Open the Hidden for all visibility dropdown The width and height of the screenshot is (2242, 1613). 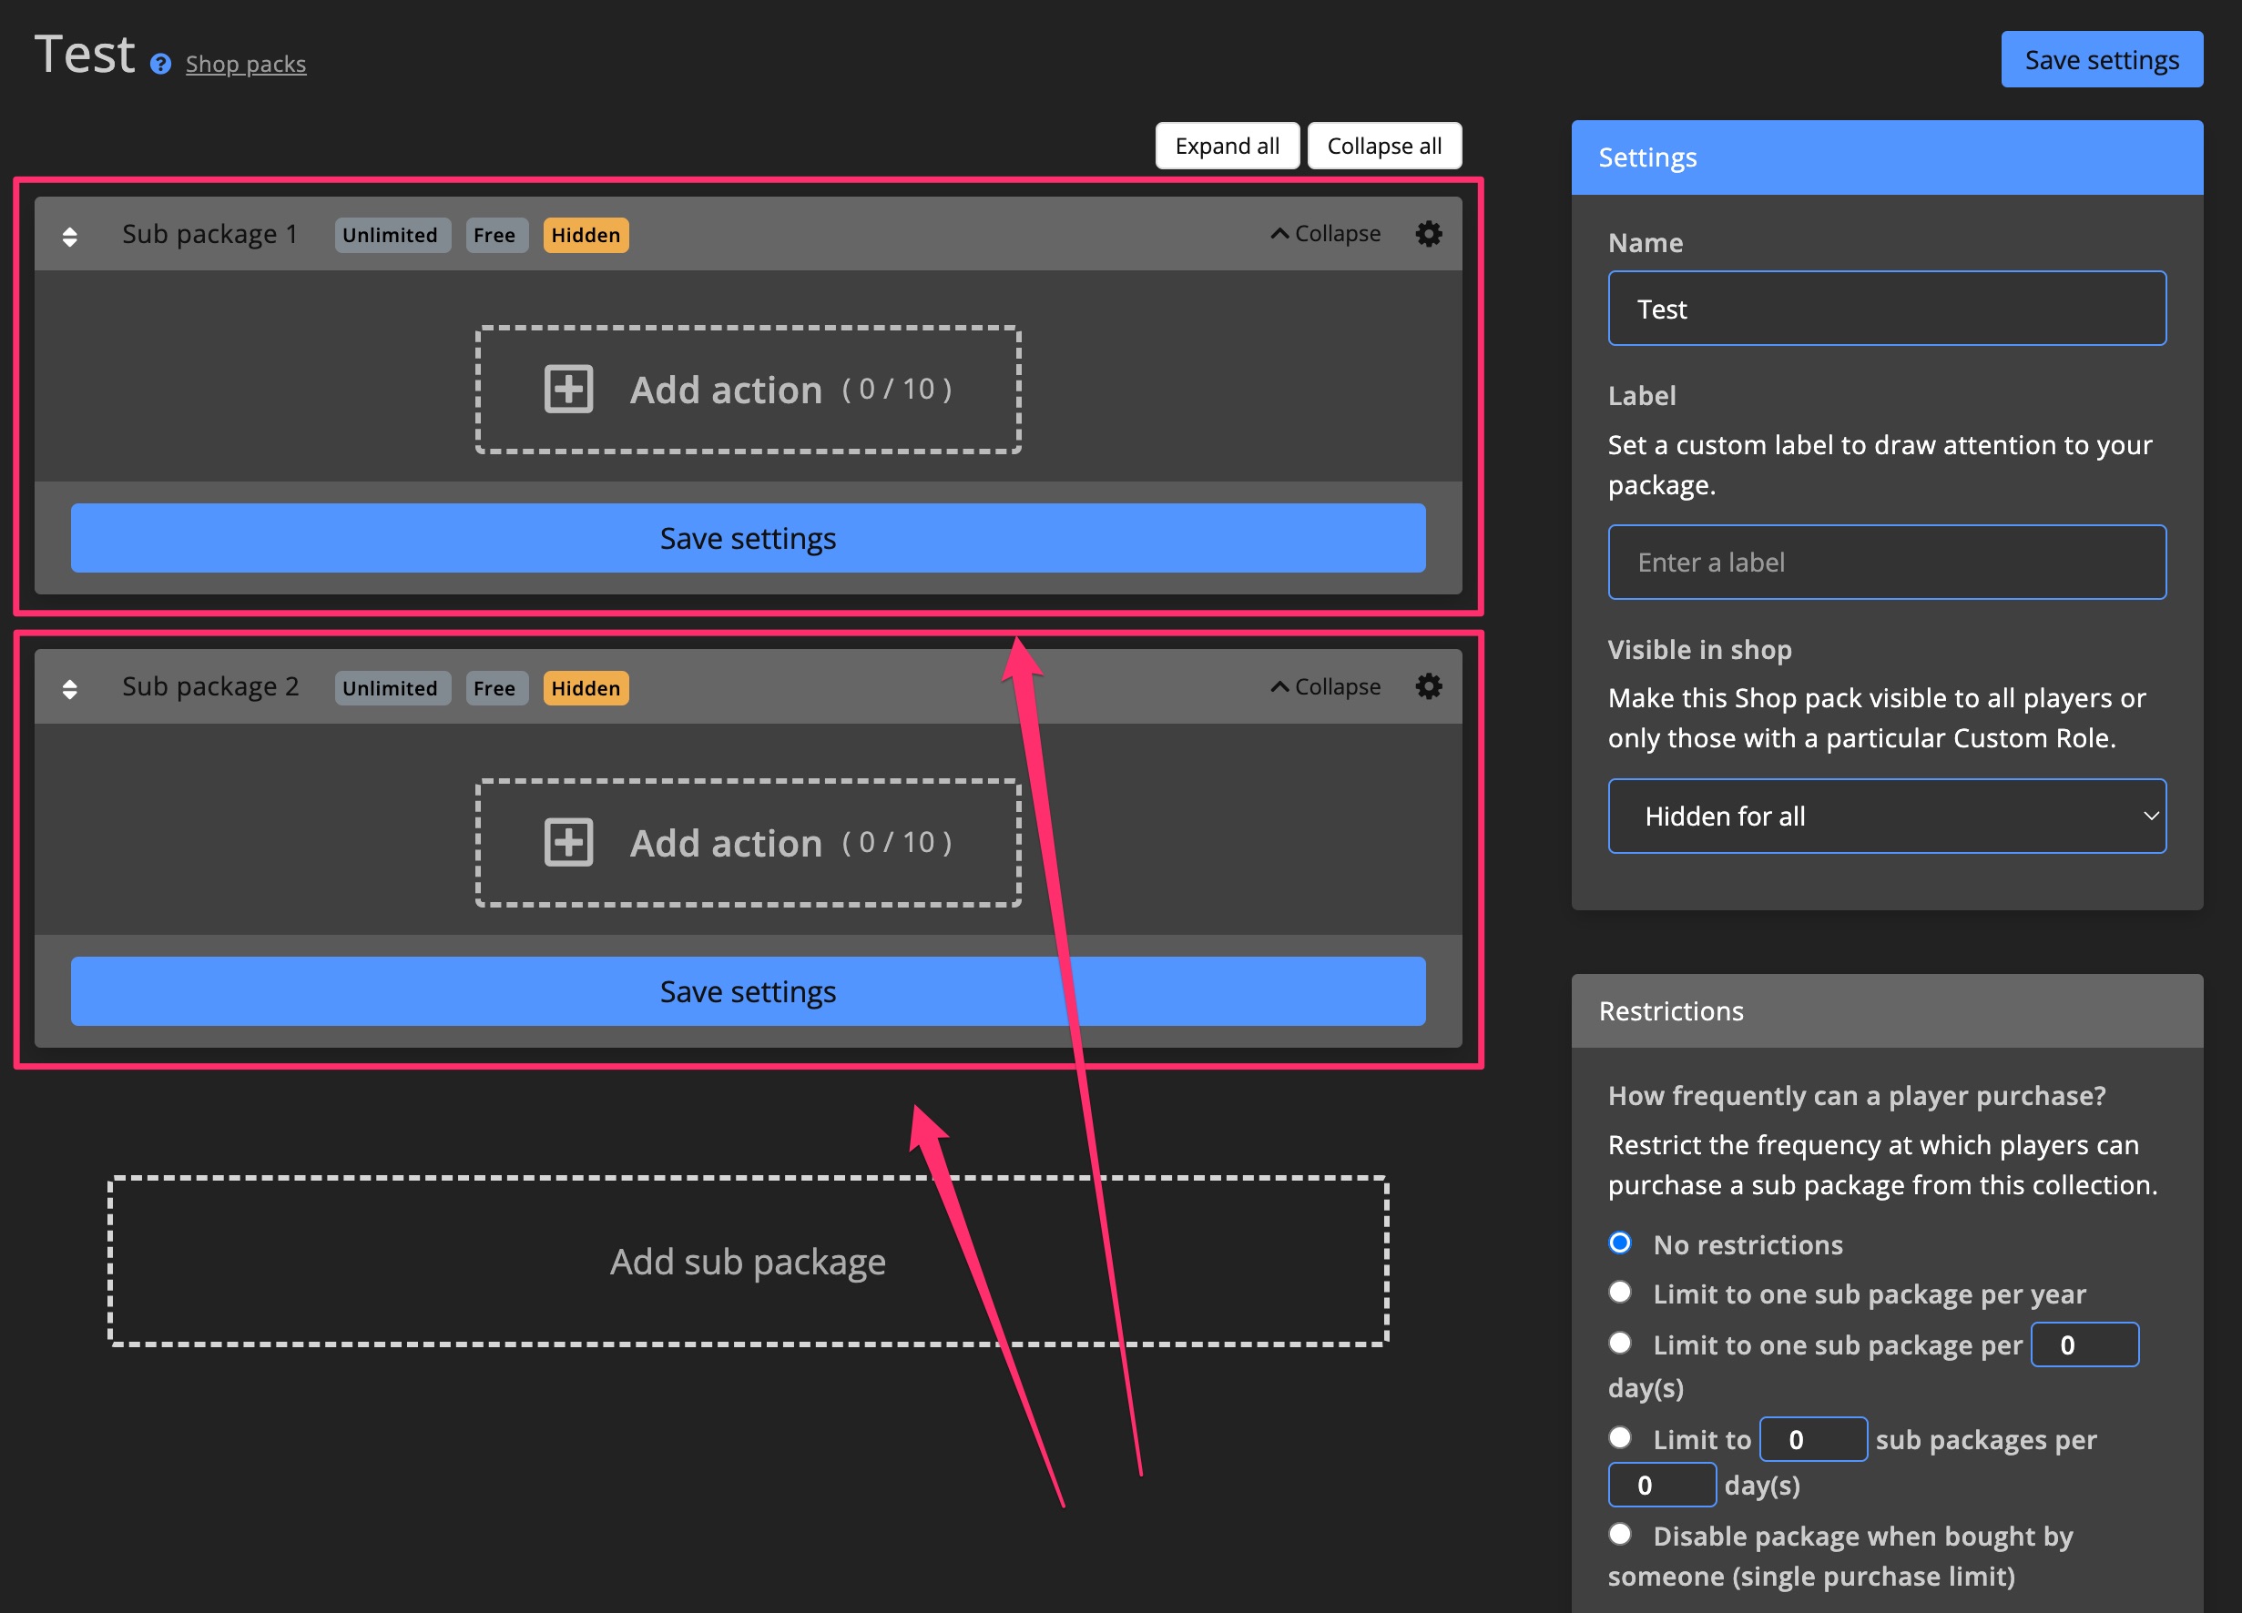[1886, 817]
